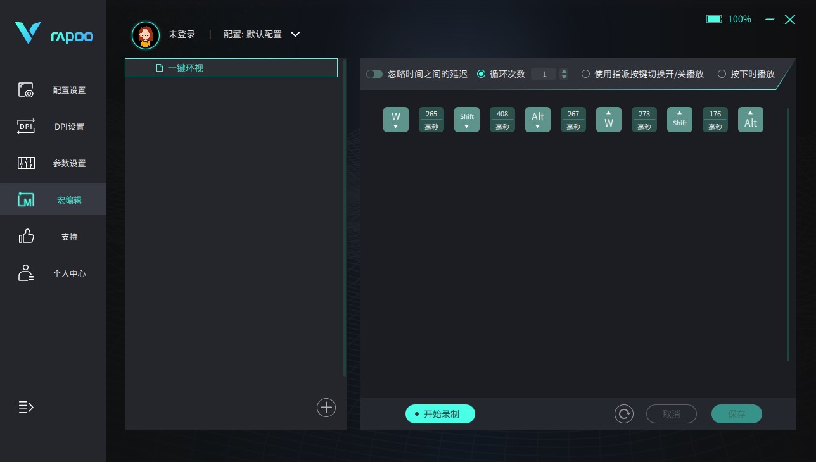Image resolution: width=816 pixels, height=462 pixels.
Task: Select the DPI设置 sidebar icon
Action: click(x=26, y=127)
